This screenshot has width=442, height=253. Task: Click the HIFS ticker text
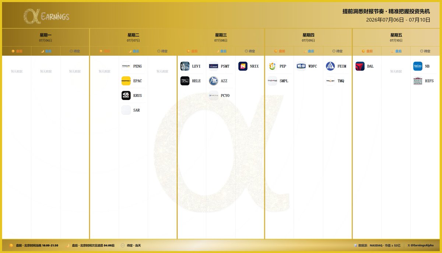[x=429, y=81]
